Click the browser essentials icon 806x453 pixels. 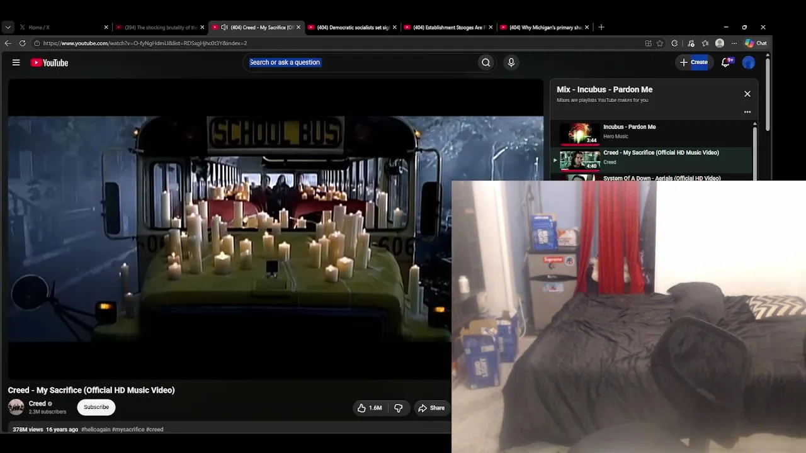click(691, 43)
